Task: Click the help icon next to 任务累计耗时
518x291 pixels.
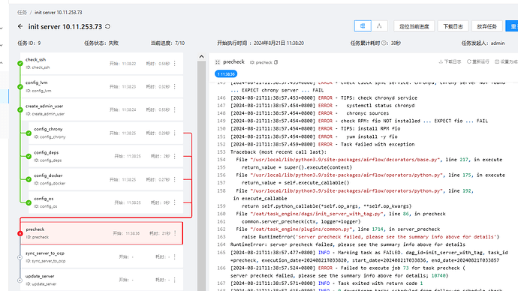Action: click(384, 43)
